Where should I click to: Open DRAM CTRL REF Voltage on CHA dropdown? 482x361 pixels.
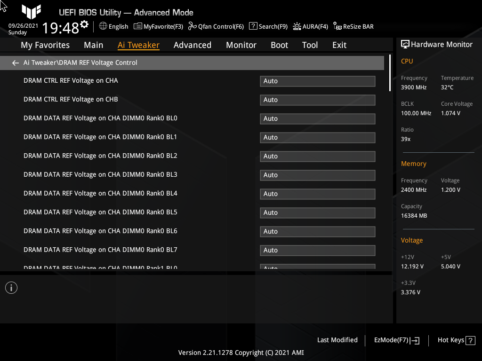pos(317,81)
